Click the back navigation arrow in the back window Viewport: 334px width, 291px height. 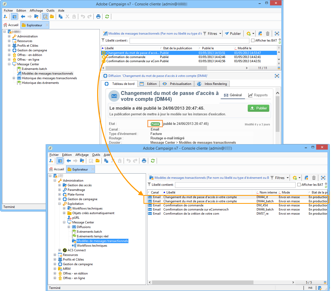click(23, 17)
